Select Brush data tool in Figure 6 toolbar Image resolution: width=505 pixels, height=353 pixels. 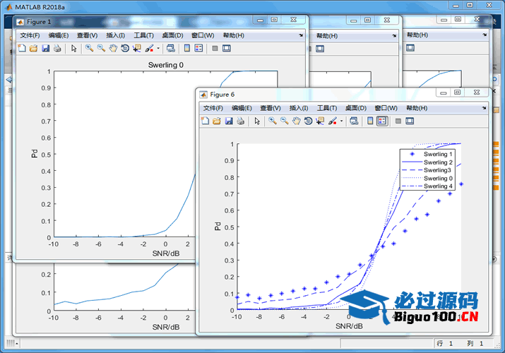click(333, 121)
